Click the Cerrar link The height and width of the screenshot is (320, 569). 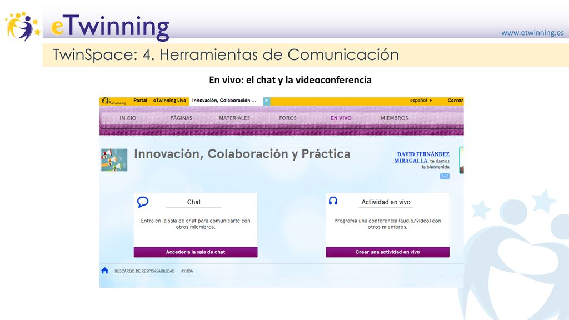(x=455, y=101)
